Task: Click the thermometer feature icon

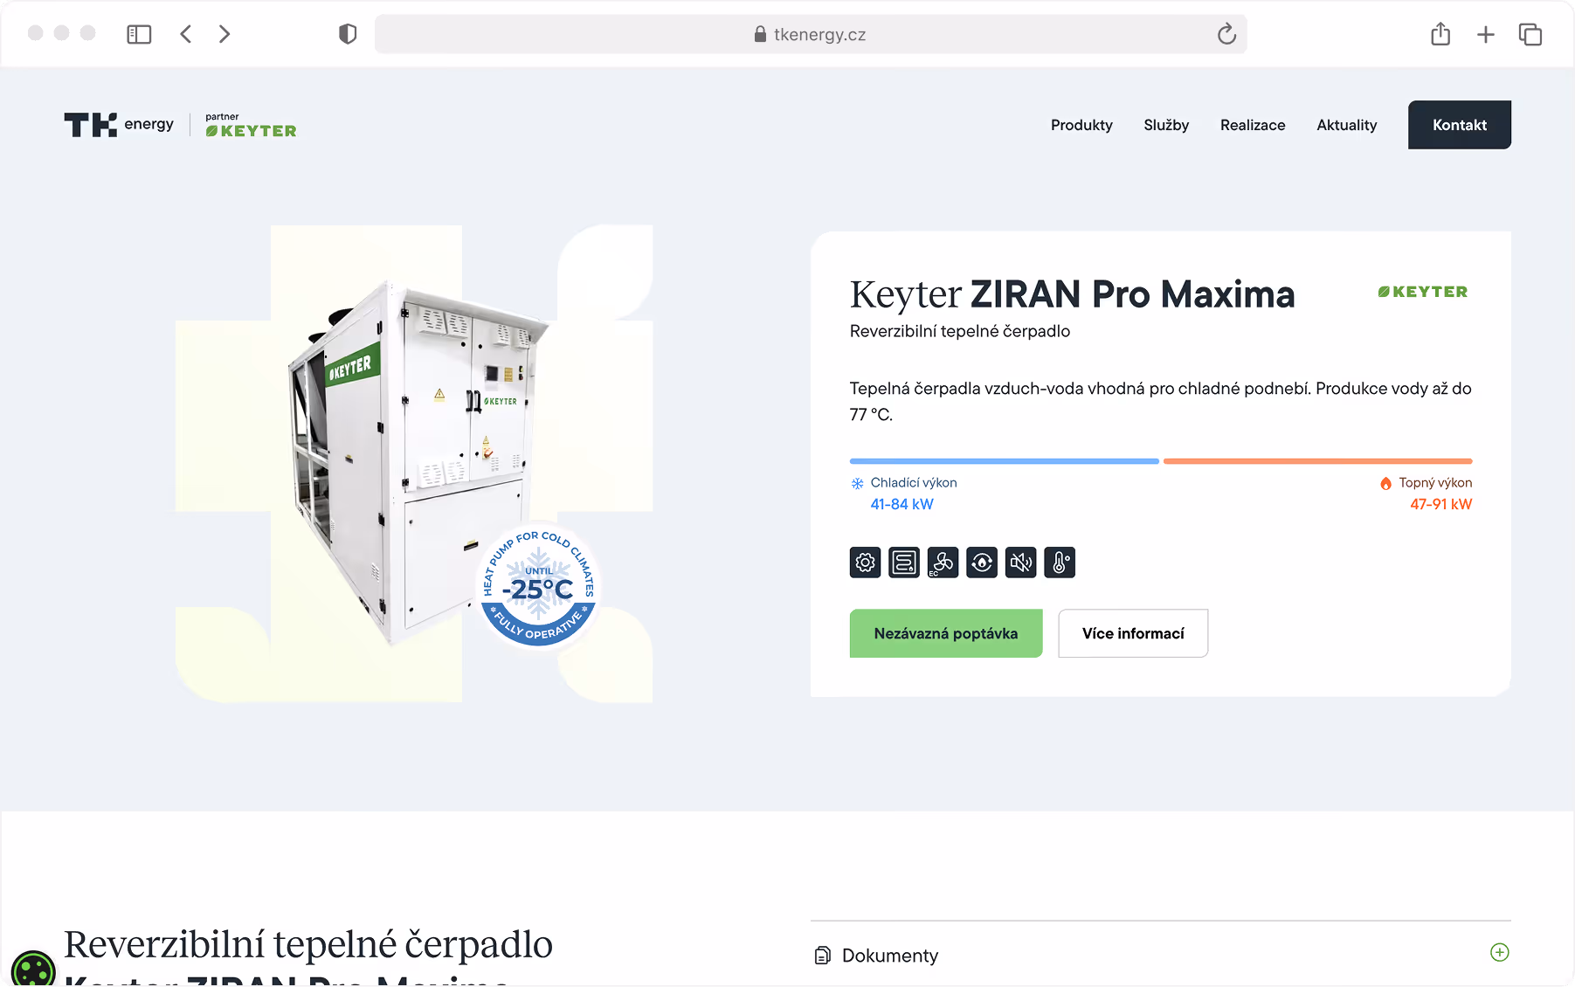Action: pyautogui.click(x=1060, y=563)
